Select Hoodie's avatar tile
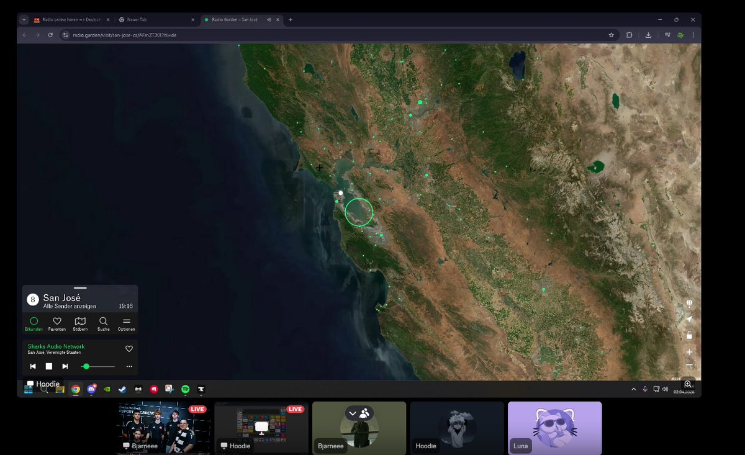 click(x=457, y=428)
